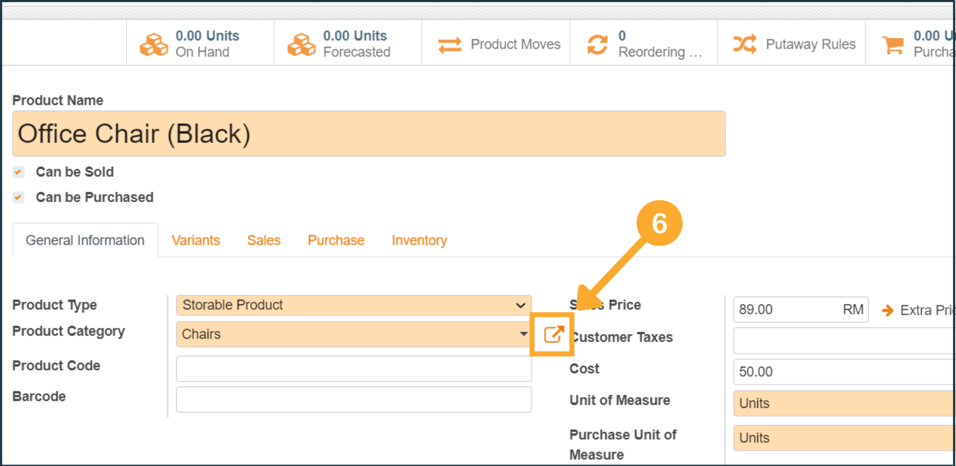Viewport: 956px width, 466px height.
Task: Switch to the Variants tab
Action: click(x=196, y=240)
